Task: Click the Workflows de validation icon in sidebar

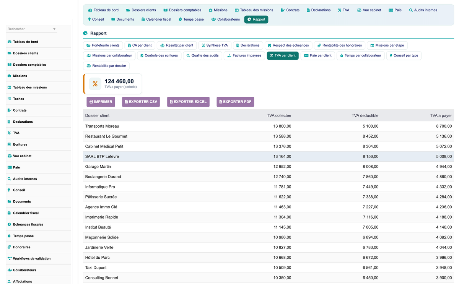Action: click(9, 258)
